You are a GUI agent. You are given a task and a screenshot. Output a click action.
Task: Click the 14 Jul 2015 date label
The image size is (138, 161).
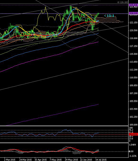coord(101,160)
